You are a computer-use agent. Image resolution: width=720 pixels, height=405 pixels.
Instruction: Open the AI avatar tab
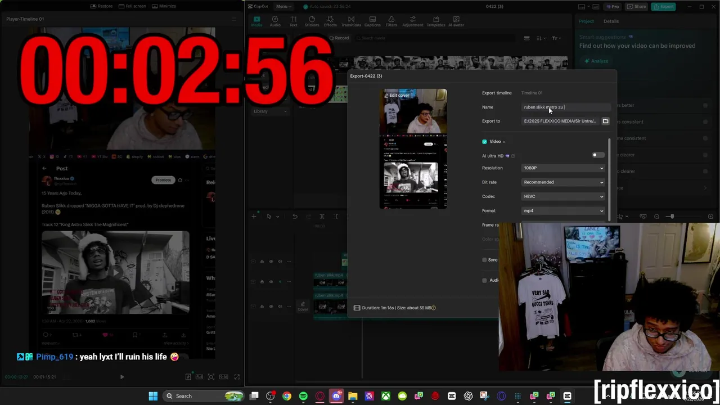(x=456, y=21)
